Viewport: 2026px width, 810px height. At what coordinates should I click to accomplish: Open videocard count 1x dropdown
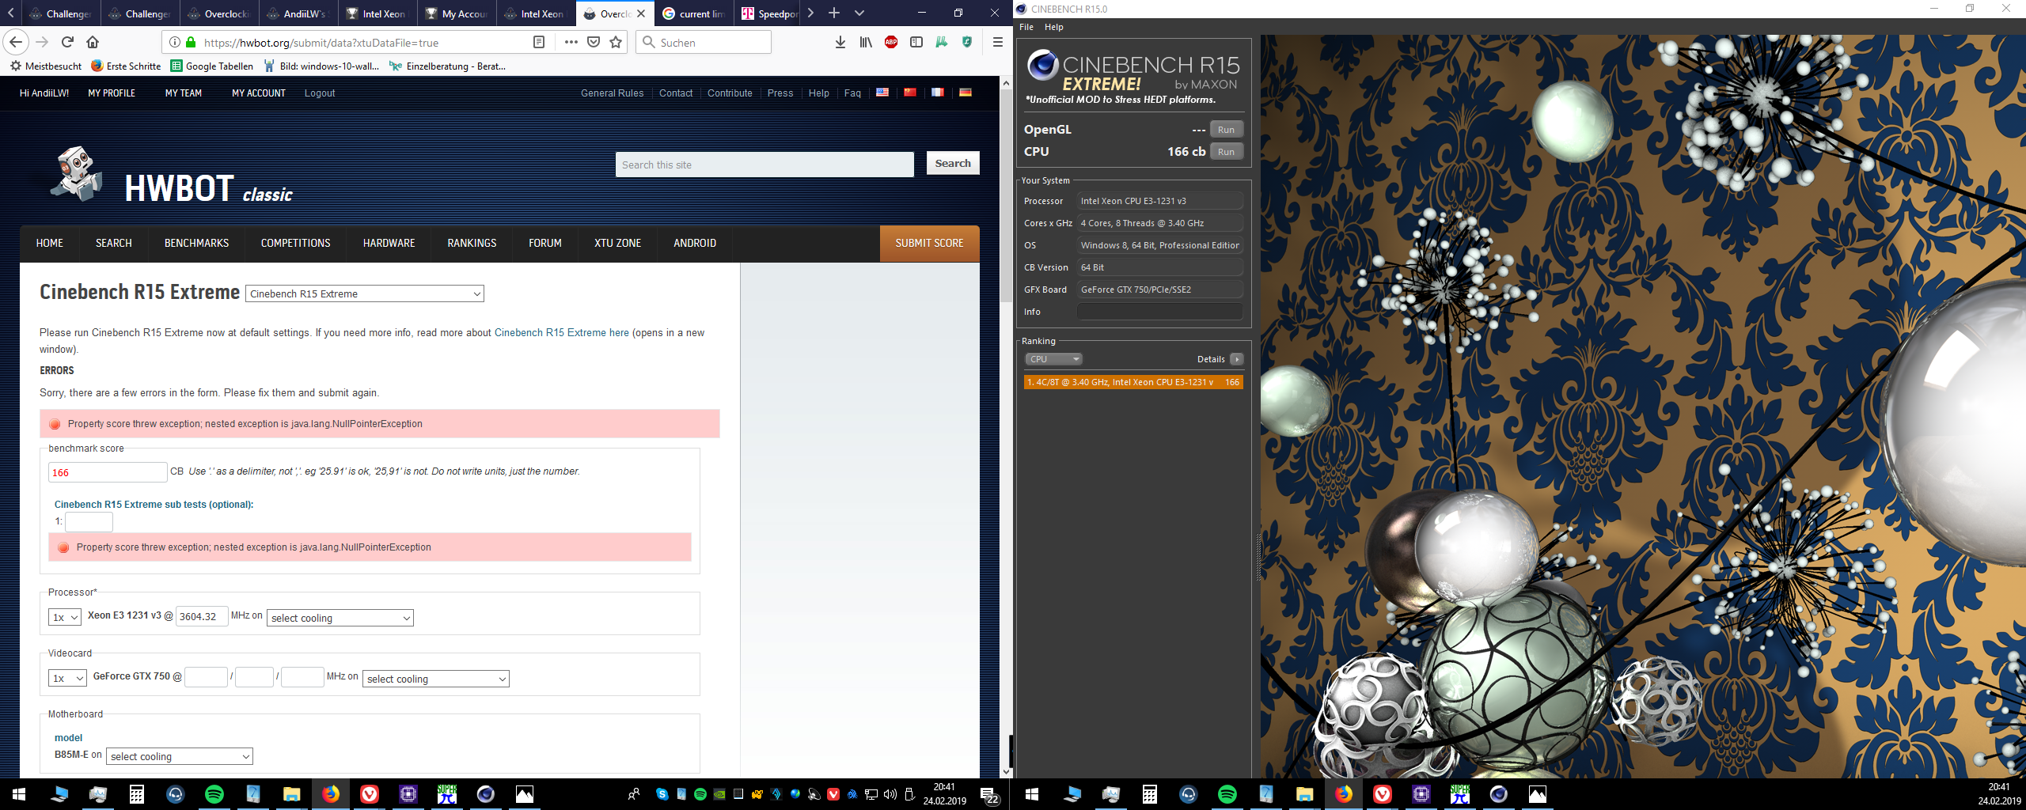point(67,678)
